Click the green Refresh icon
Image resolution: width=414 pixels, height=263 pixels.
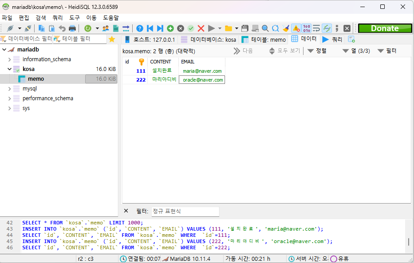pyautogui.click(x=88, y=28)
